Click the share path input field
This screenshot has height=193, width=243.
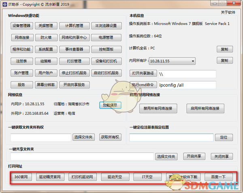tap(187, 74)
